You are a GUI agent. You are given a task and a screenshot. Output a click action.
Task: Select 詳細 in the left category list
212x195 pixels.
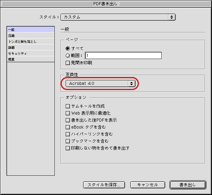click(31, 48)
